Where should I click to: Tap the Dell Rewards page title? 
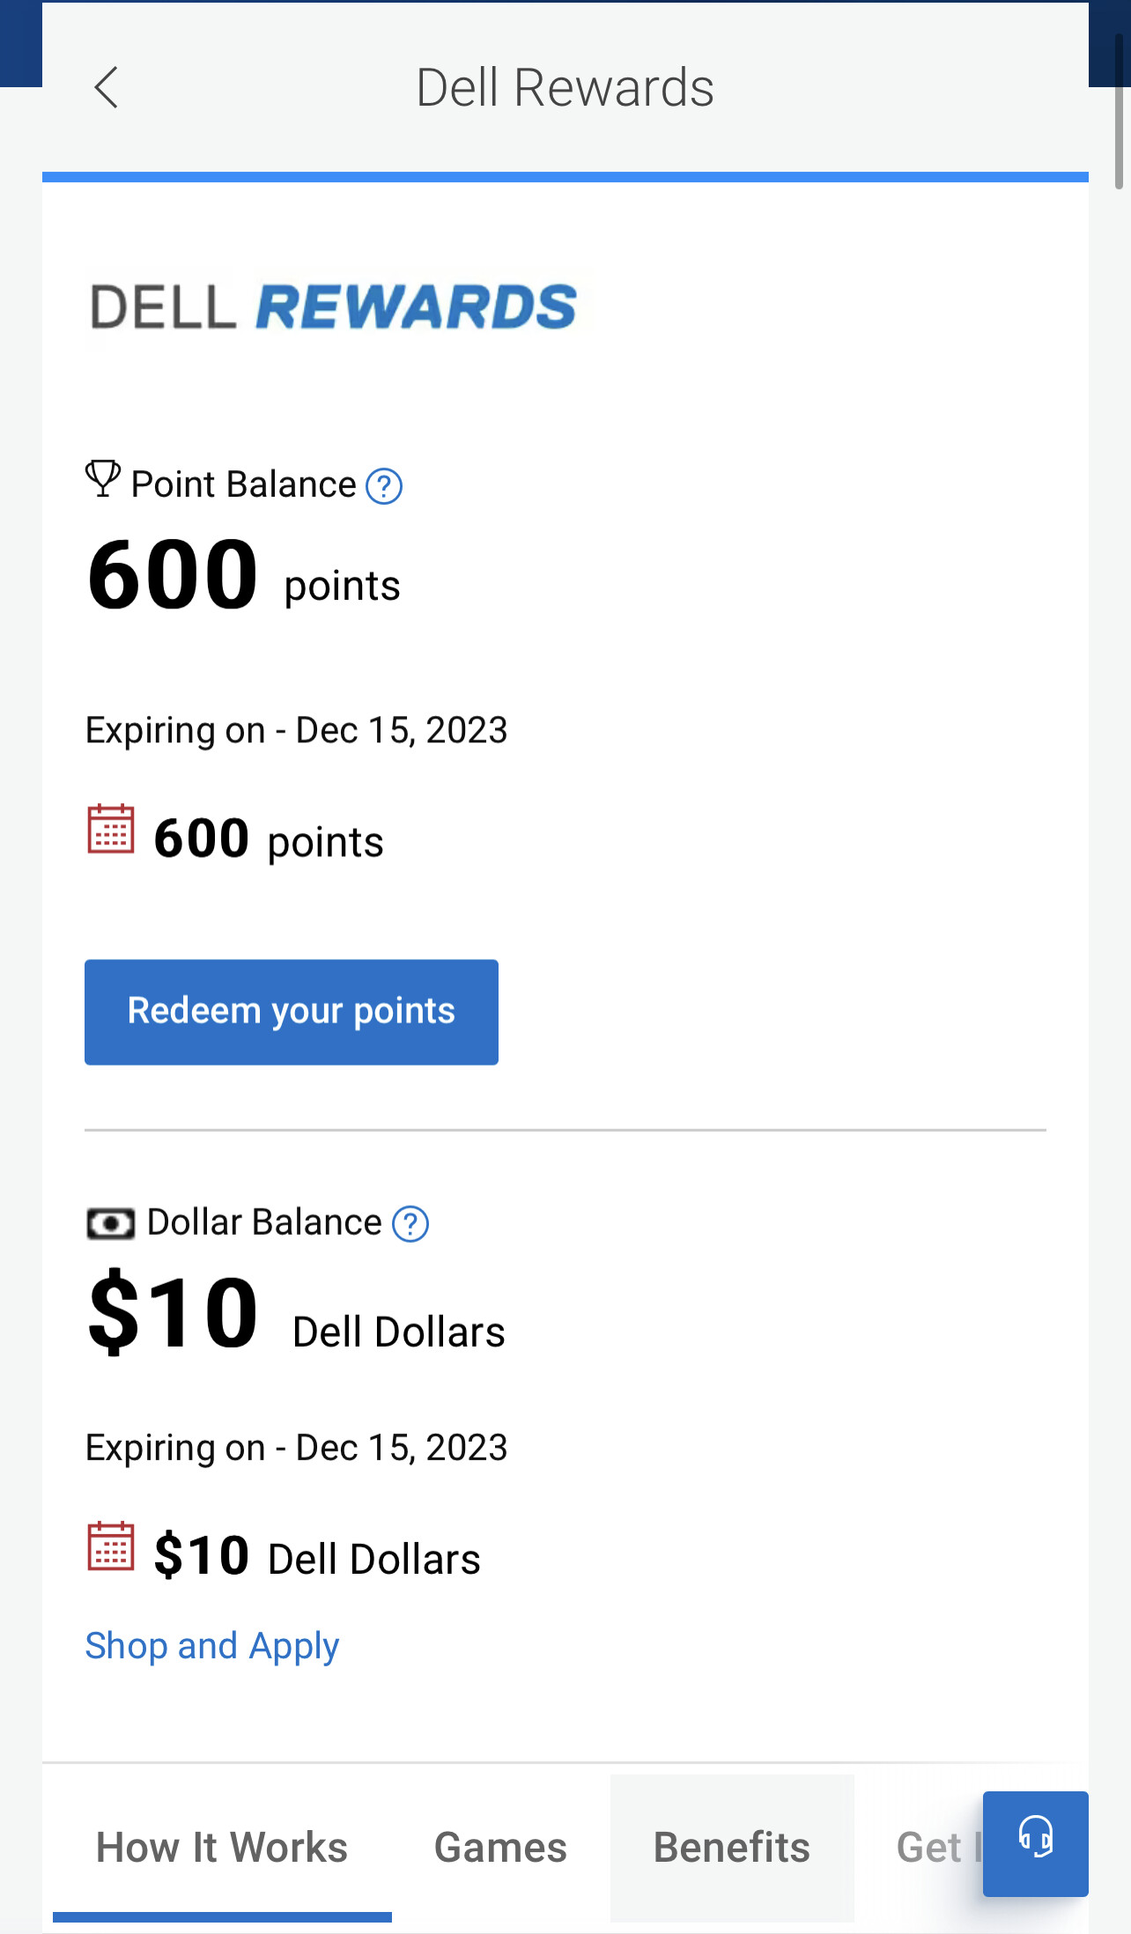[x=565, y=88]
